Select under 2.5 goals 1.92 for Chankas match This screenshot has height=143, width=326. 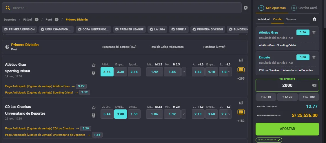click(x=172, y=114)
